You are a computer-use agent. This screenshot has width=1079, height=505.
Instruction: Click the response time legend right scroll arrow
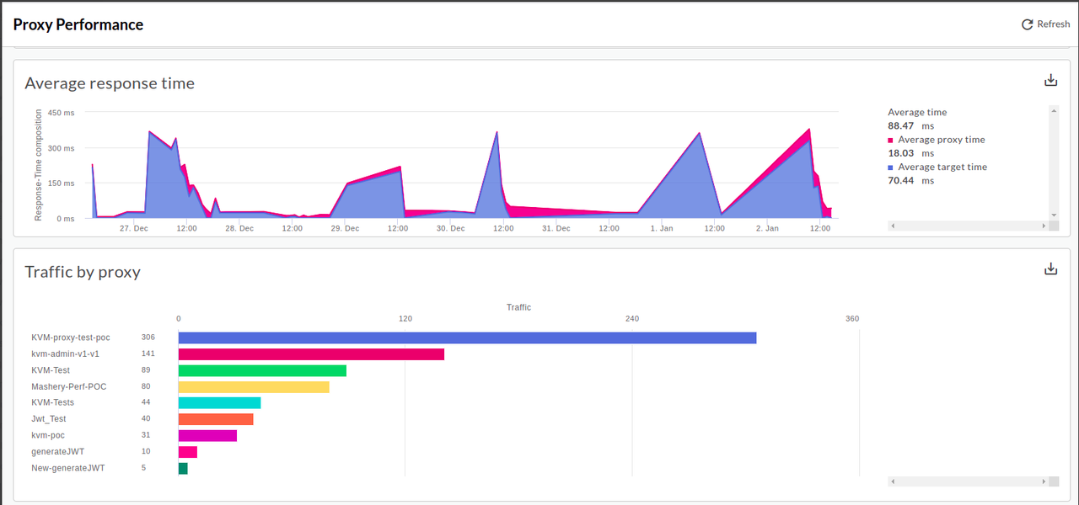(x=1045, y=226)
